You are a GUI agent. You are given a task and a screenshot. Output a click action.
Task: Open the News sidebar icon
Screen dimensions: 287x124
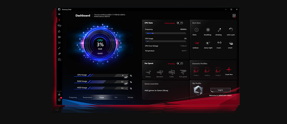pos(59,60)
